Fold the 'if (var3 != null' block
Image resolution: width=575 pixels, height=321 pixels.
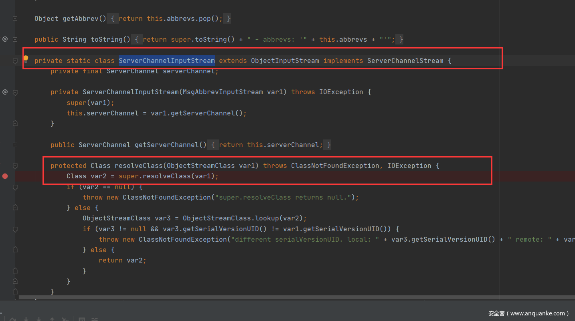click(15, 229)
